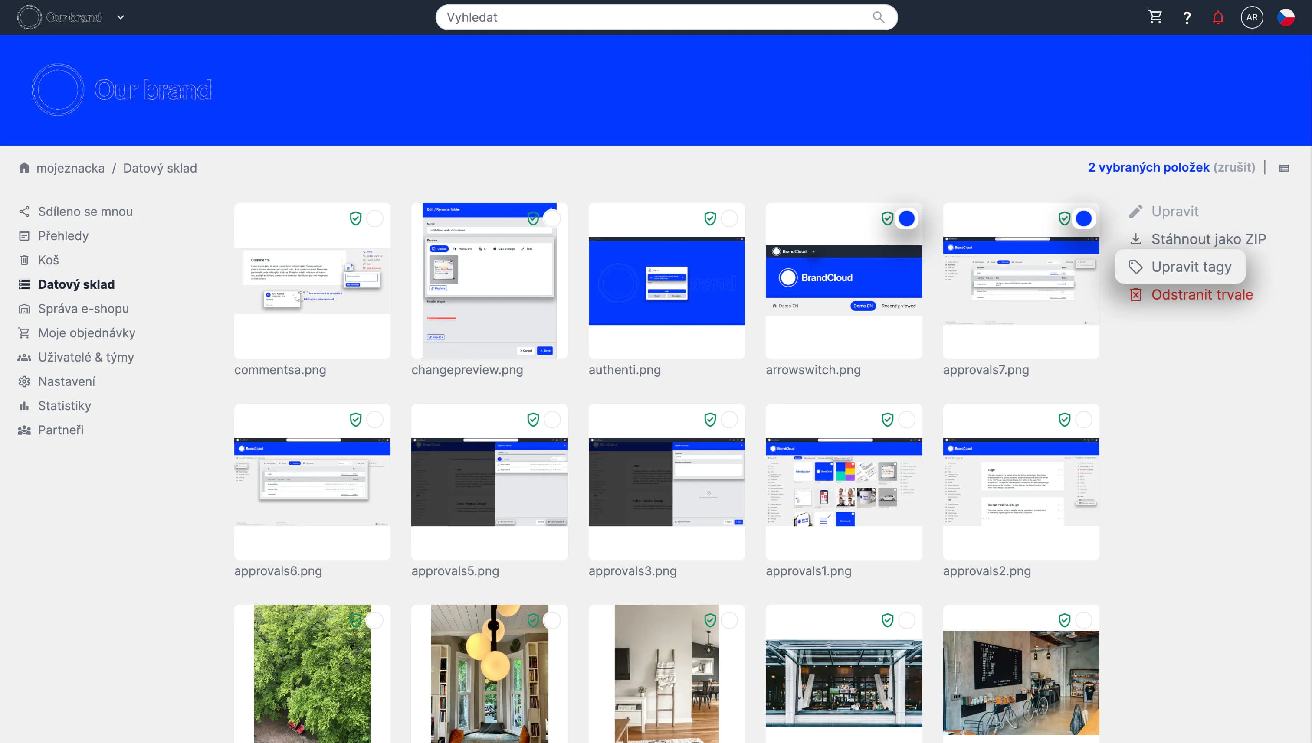1312x743 pixels.
Task: Switch to list view icon
Action: click(x=1284, y=168)
